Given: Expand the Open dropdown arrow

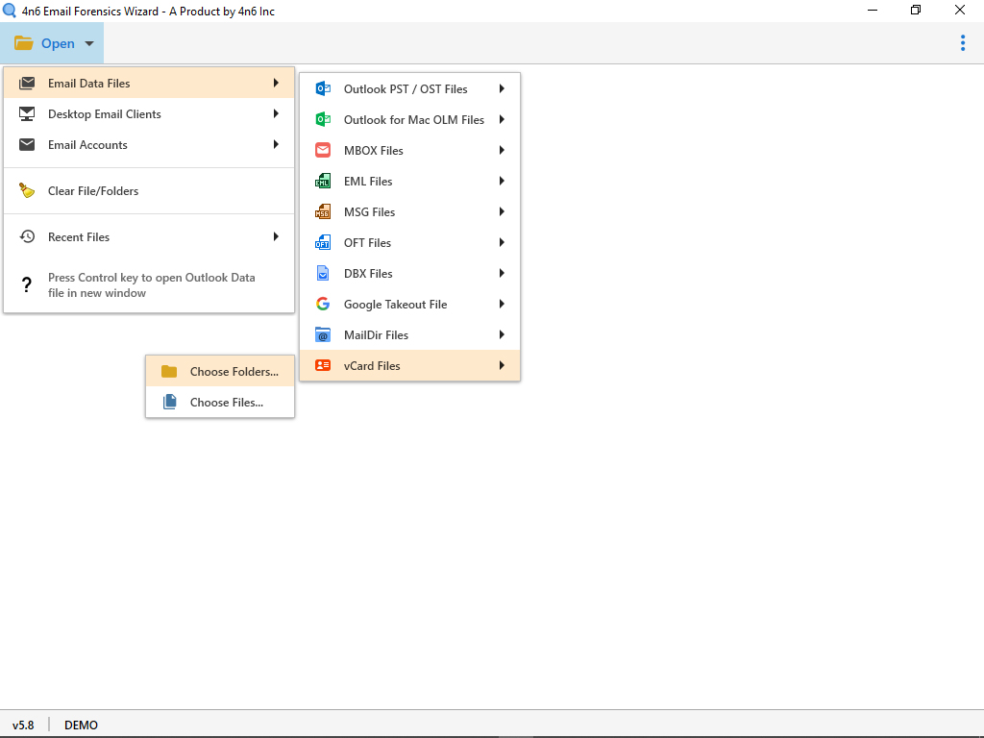Looking at the screenshot, I should point(89,43).
